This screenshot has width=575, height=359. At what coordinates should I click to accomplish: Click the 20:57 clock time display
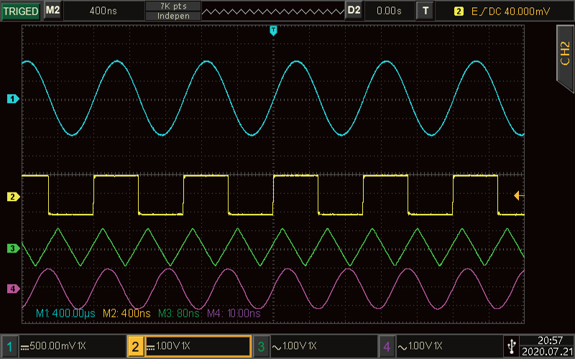pos(550,340)
